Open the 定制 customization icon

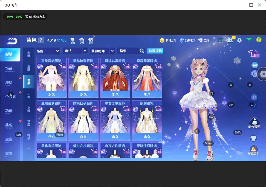click(91, 41)
